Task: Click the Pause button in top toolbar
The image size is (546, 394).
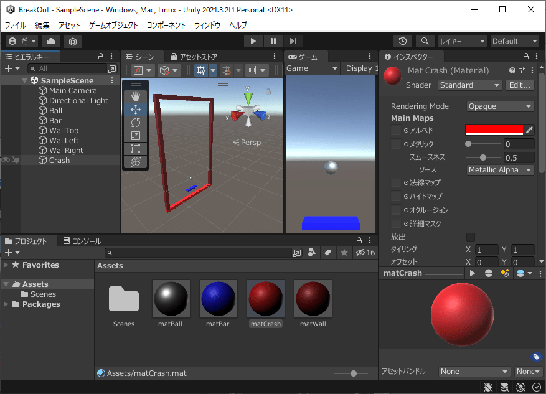Action: tap(273, 41)
